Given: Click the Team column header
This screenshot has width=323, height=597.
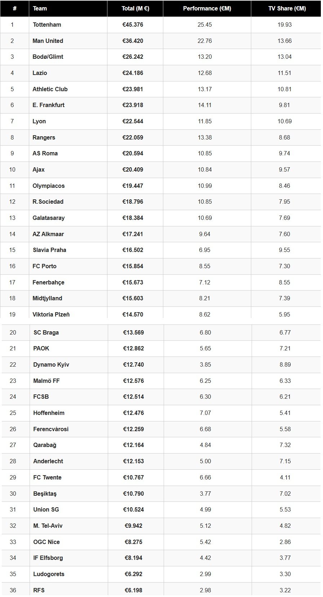Looking at the screenshot, I should click(x=40, y=8).
